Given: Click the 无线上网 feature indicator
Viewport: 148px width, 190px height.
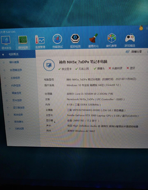Looking at the screenshot, I should 82,69.
